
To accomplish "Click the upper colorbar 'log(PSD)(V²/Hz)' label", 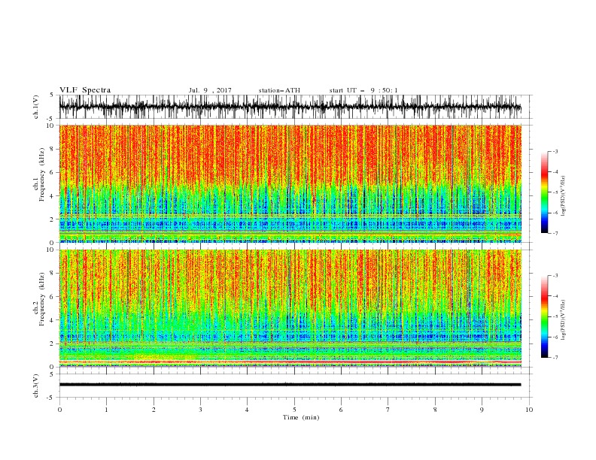I will (x=564, y=196).
